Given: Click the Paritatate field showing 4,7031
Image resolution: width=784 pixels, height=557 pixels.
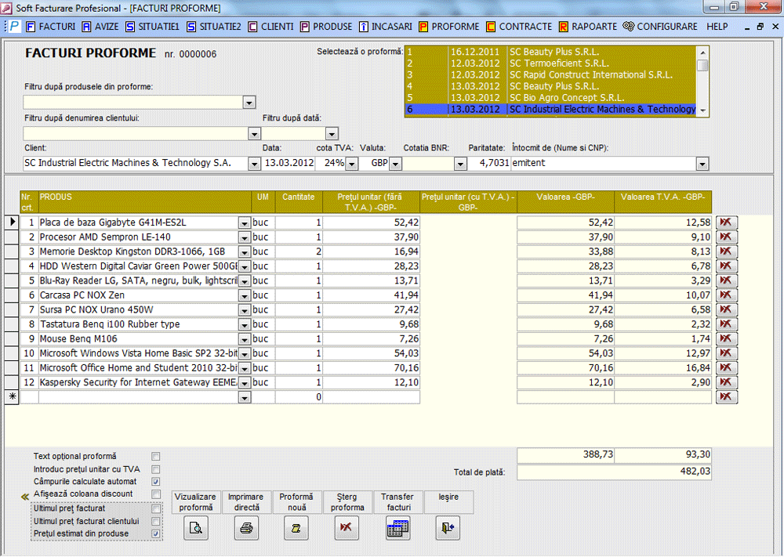Looking at the screenshot, I should 489,163.
